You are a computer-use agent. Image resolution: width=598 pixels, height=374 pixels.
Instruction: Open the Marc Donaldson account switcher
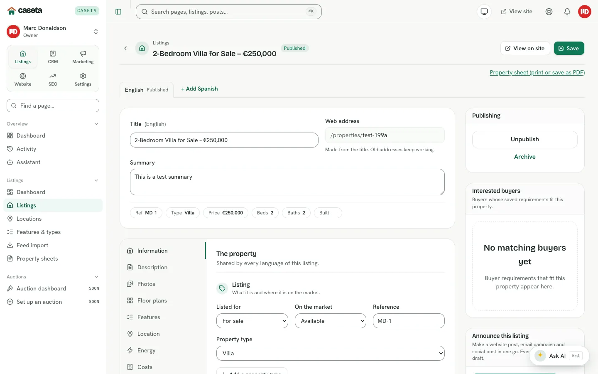(53, 32)
